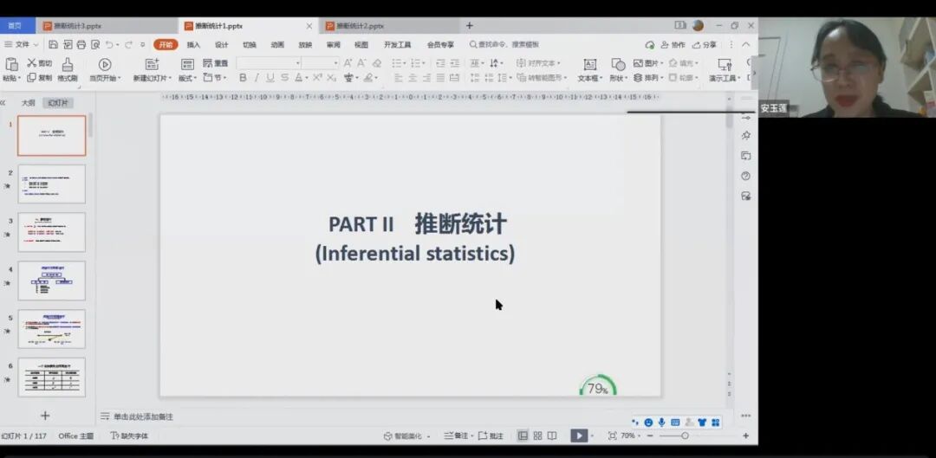Click the Share 分享 button
This screenshot has width=936, height=458.
705,45
